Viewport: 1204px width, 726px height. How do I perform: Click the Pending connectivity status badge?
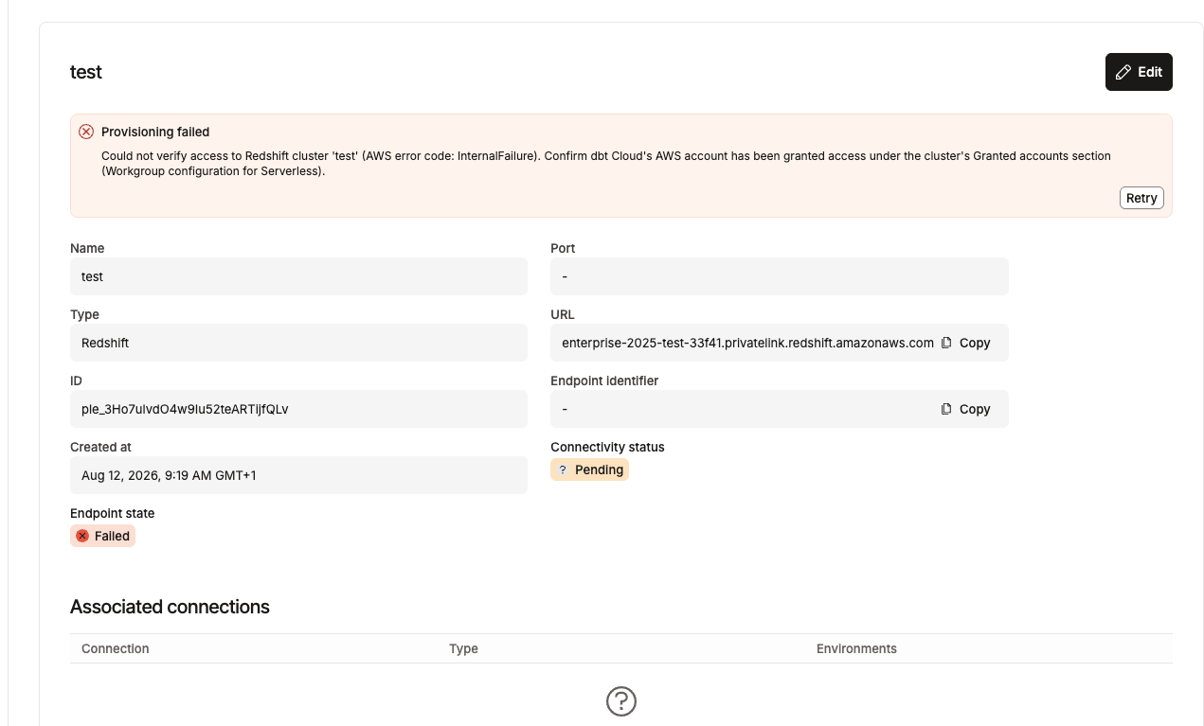click(589, 469)
